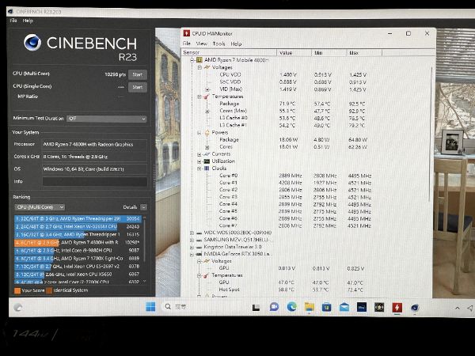The height and width of the screenshot is (356, 475).
Task: Collapse the AMD Ryzen 7 Mobile node
Action: pos(192,60)
